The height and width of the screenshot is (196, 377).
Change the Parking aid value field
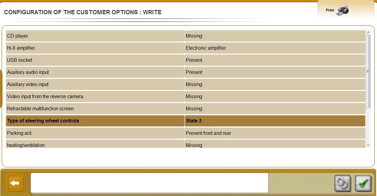pyautogui.click(x=275, y=133)
